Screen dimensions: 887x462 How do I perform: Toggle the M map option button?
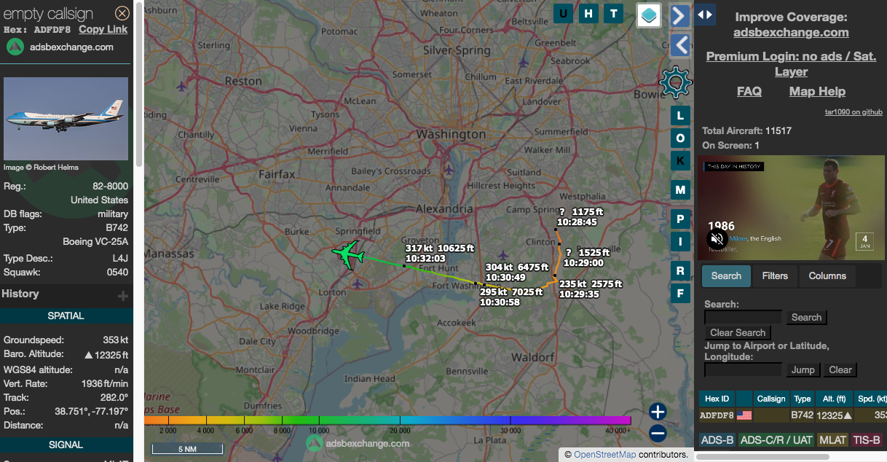coord(680,189)
